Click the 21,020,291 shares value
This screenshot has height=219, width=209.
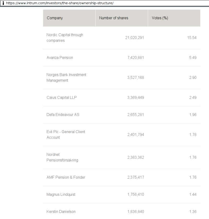click(x=135, y=38)
